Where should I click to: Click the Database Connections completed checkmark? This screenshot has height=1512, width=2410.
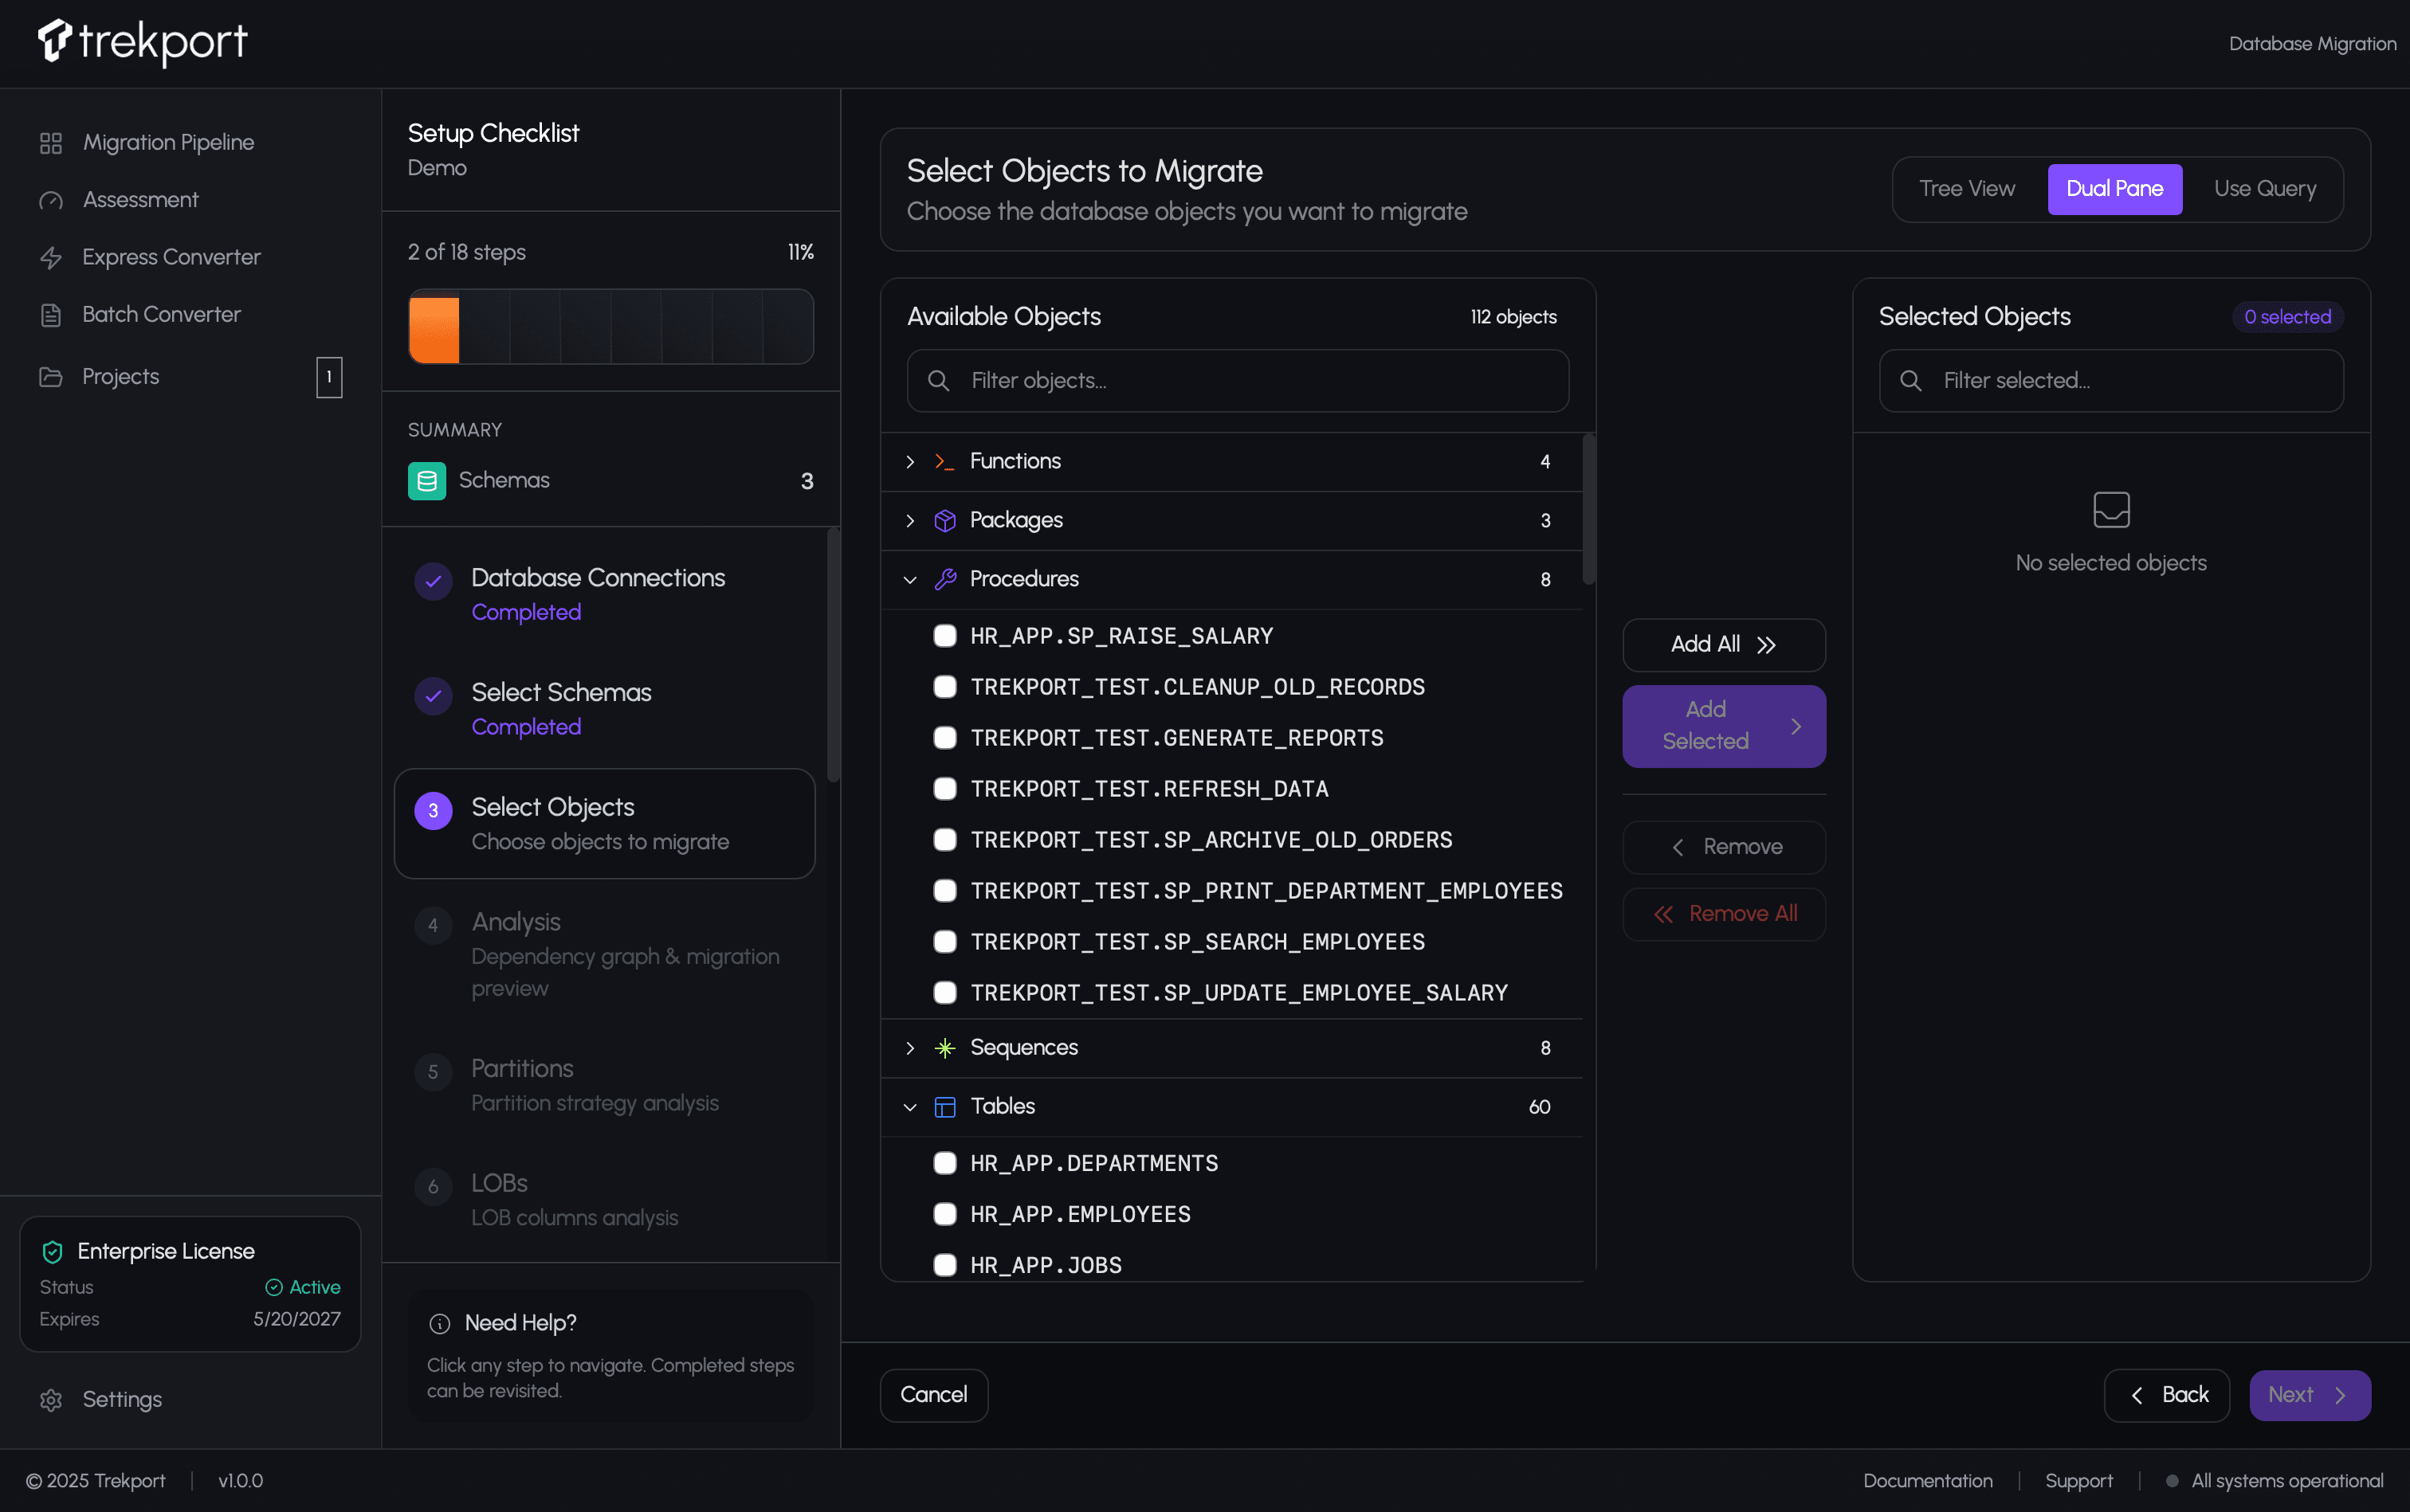[434, 581]
